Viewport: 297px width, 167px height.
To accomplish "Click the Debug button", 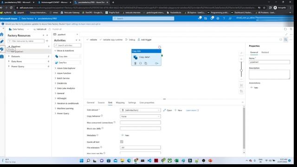I will coord(130,40).
